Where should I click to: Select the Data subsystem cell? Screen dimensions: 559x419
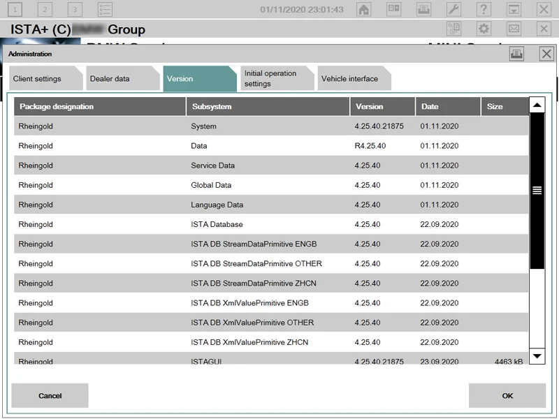tap(199, 146)
